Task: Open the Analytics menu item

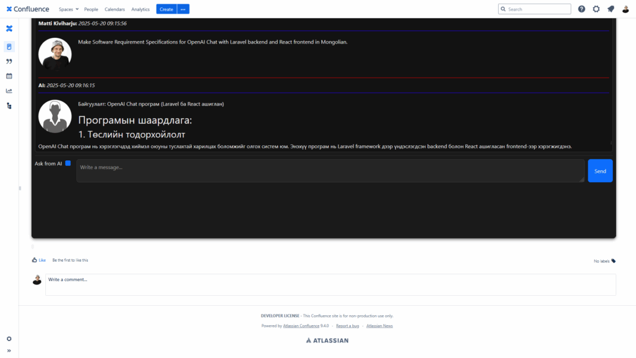Action: click(140, 9)
